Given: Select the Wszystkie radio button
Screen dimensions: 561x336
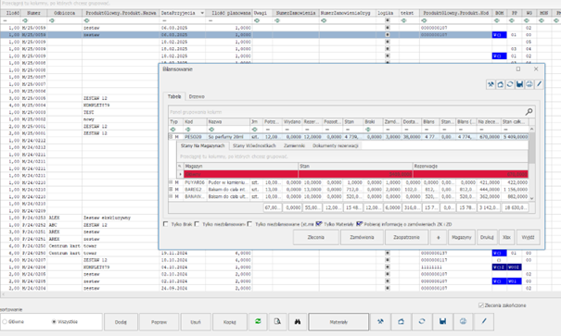Looking at the screenshot, I should (54, 322).
